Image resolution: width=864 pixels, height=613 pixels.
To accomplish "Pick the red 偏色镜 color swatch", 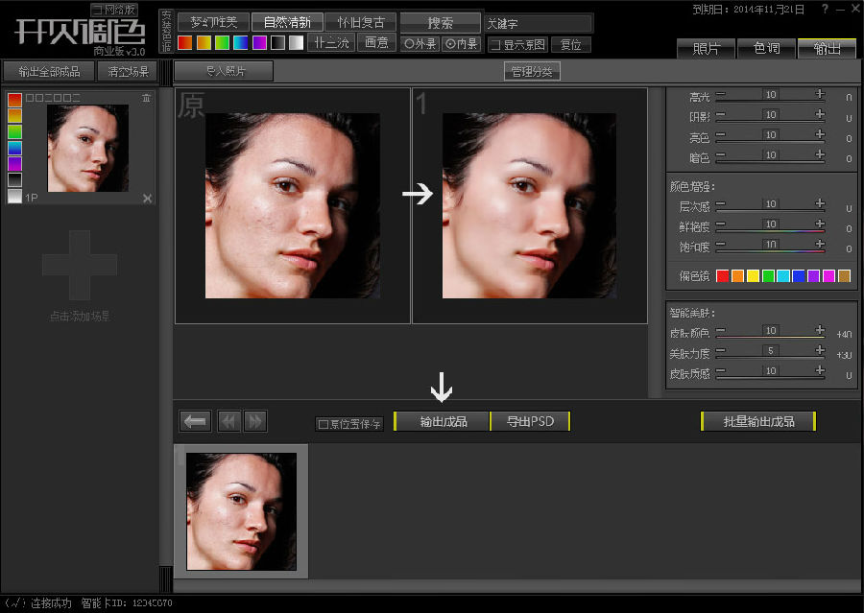I will 724,276.
